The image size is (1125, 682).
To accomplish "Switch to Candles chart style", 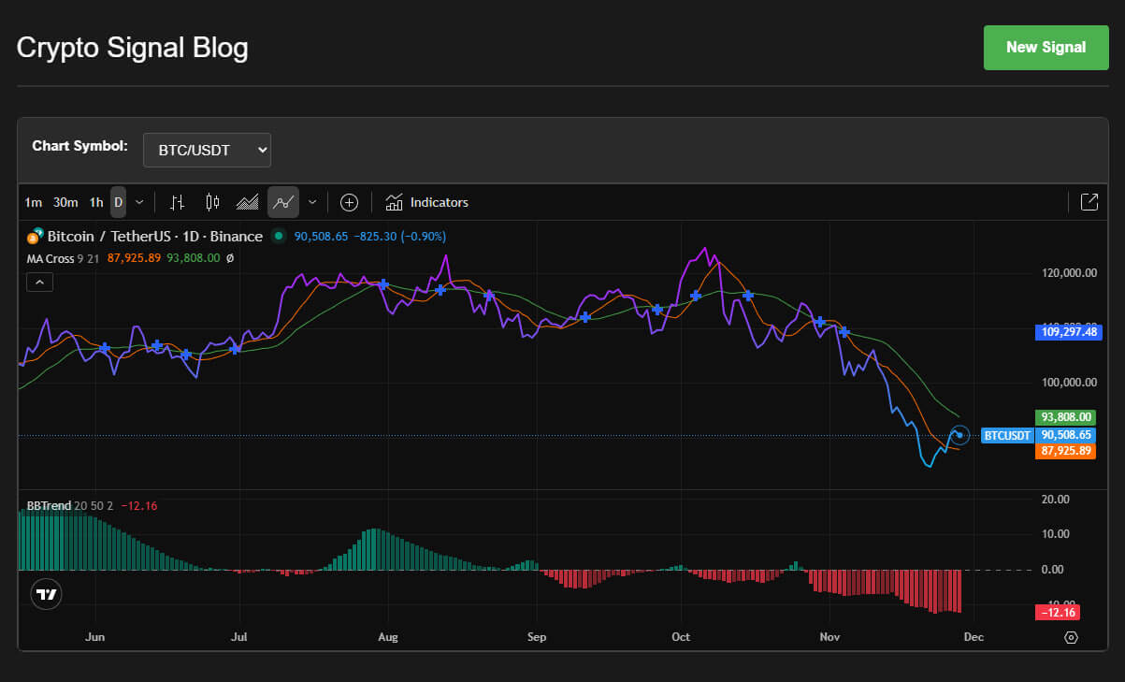I will [x=212, y=202].
